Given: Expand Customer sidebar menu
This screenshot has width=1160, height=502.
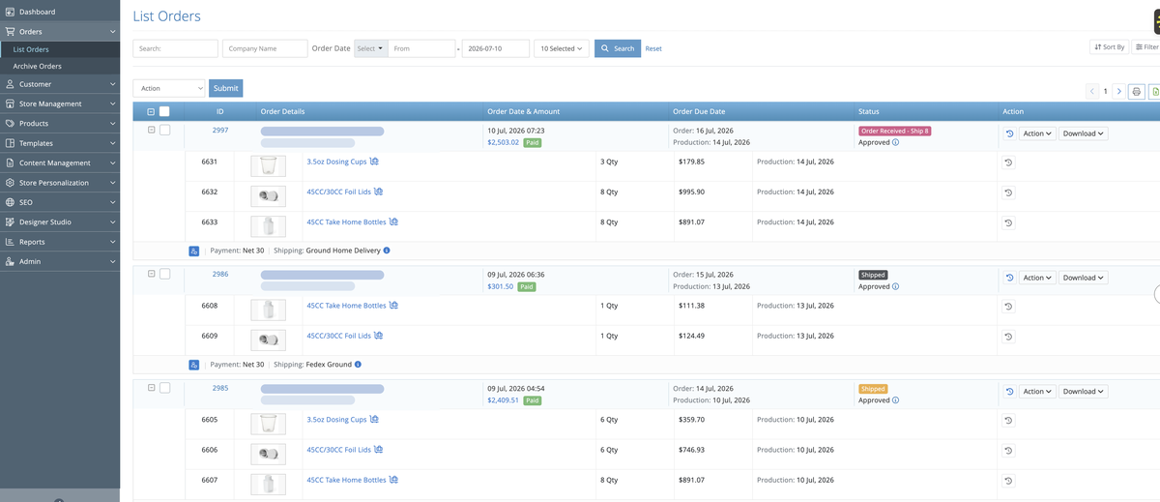Looking at the screenshot, I should pyautogui.click(x=60, y=84).
